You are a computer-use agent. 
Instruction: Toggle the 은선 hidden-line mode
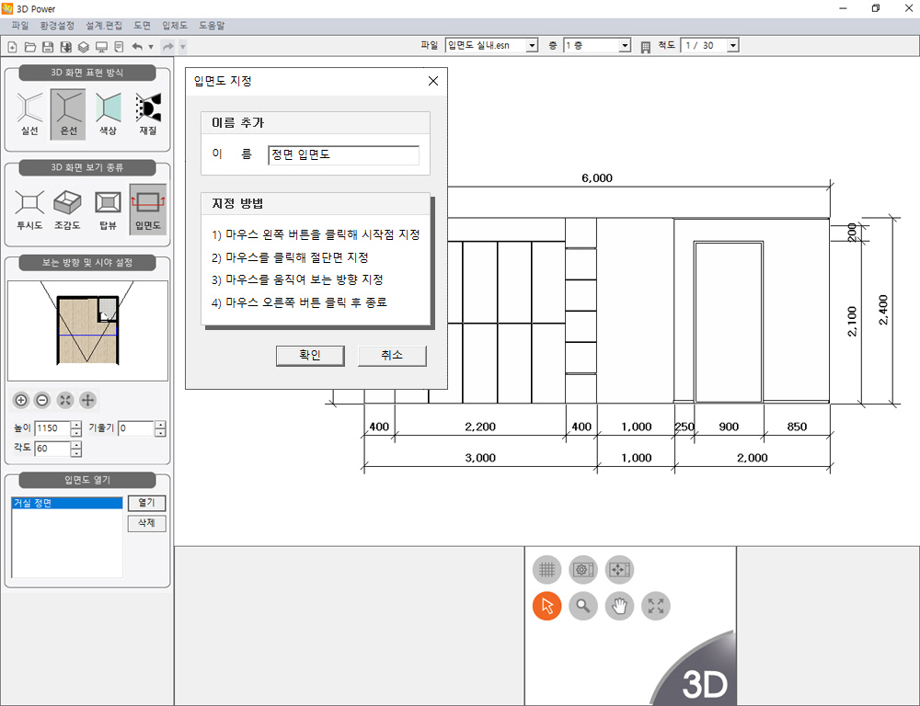pos(68,114)
